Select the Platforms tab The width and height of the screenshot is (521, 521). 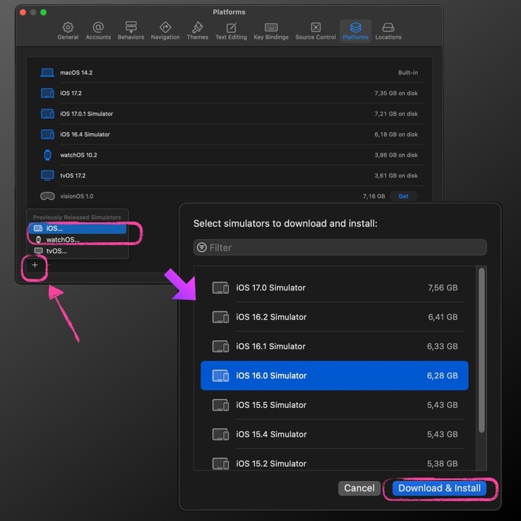point(356,31)
